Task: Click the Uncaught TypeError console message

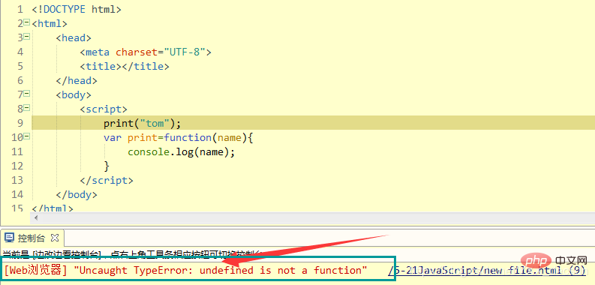Action: pos(221,270)
